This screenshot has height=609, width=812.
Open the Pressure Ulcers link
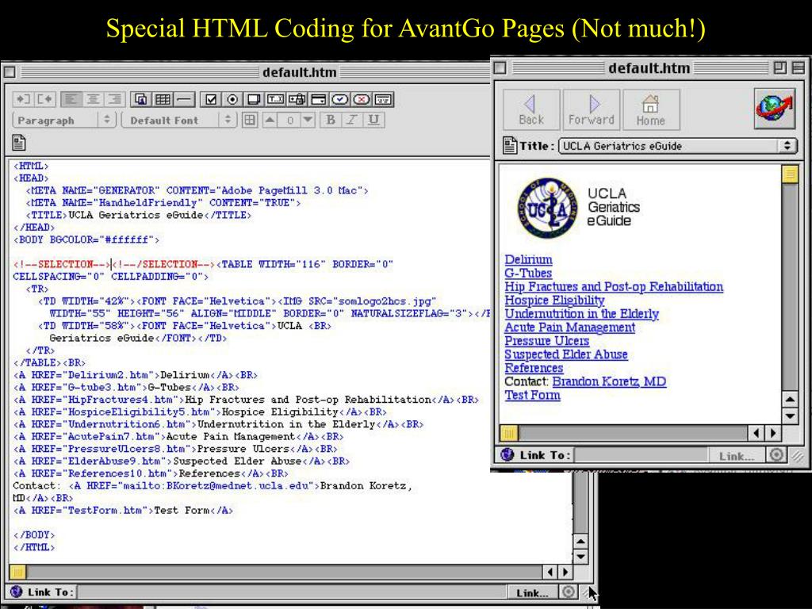click(x=547, y=340)
